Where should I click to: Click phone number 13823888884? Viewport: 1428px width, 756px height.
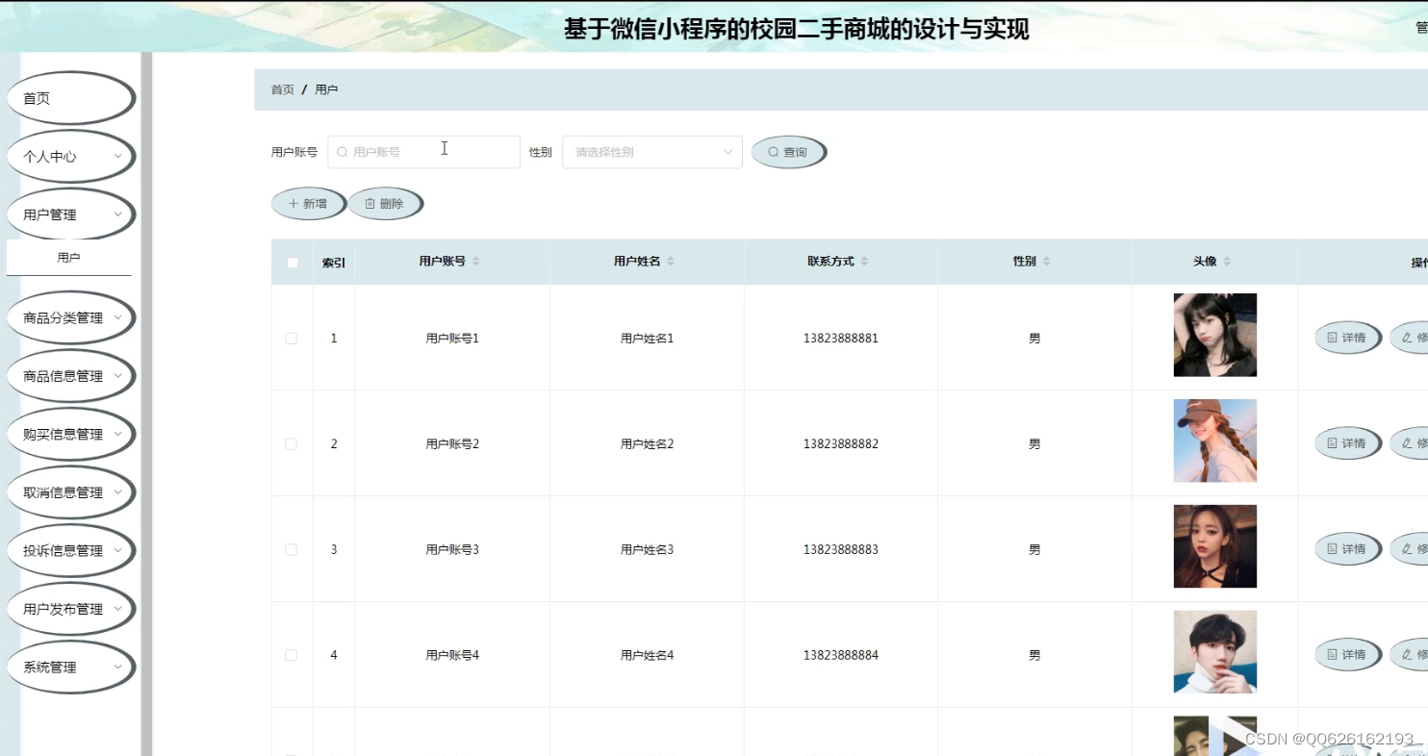click(841, 656)
